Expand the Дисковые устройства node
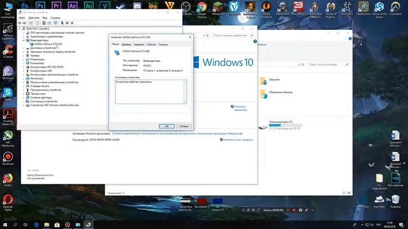Viewport: 408px width, 229px height. [x=24, y=48]
